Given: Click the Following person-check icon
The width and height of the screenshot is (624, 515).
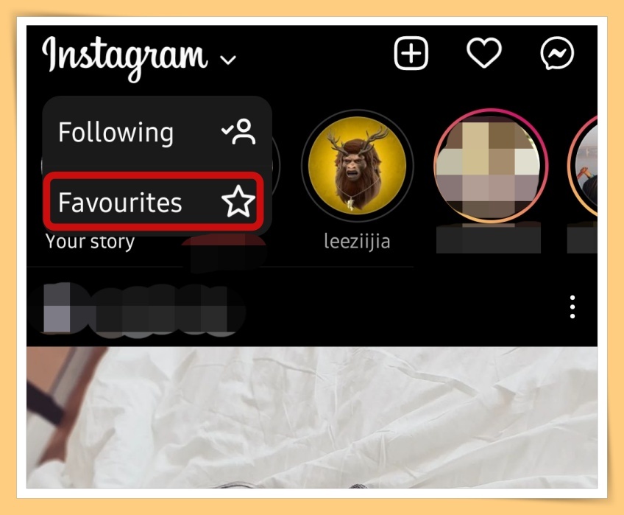Looking at the screenshot, I should point(238,132).
